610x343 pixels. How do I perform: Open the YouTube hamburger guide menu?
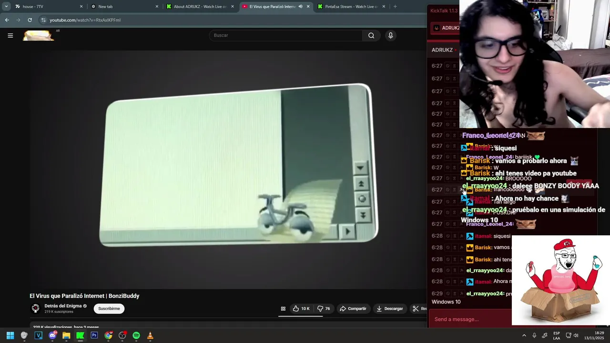click(10, 35)
